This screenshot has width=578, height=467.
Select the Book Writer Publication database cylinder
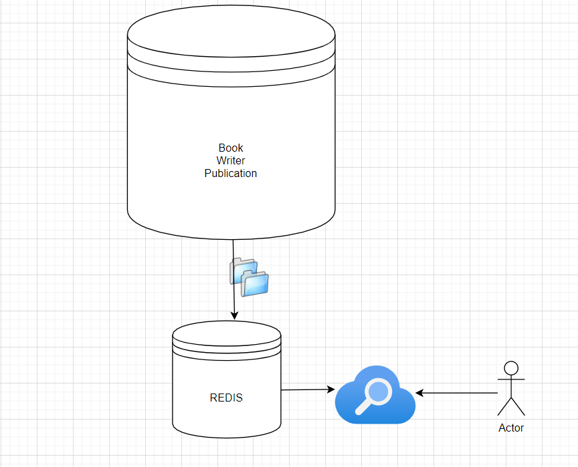click(231, 120)
